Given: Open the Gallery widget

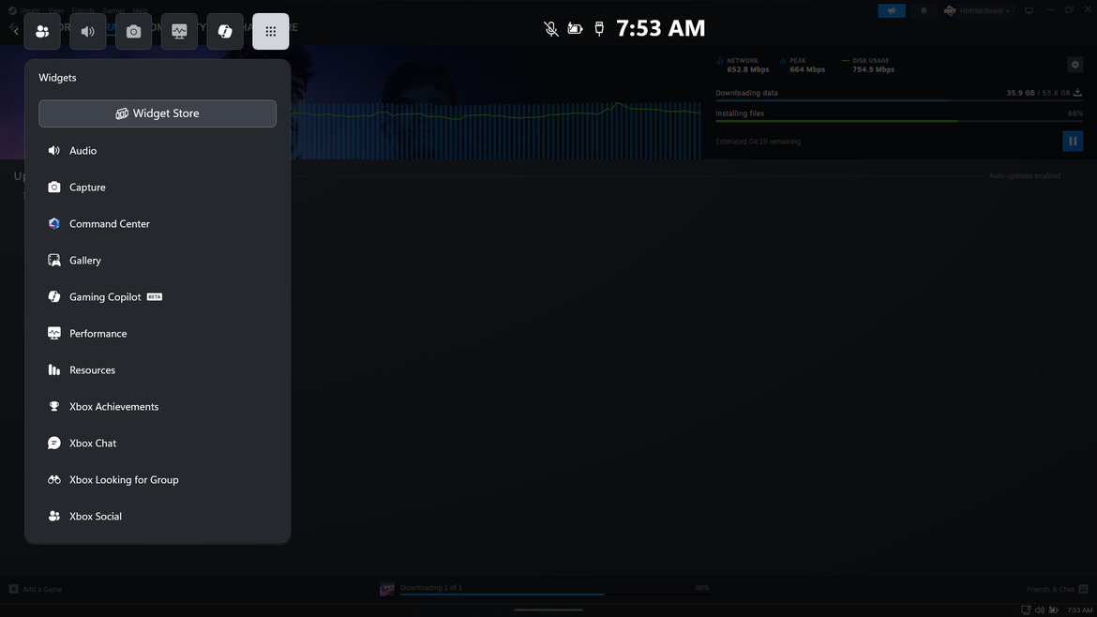Looking at the screenshot, I should point(84,261).
